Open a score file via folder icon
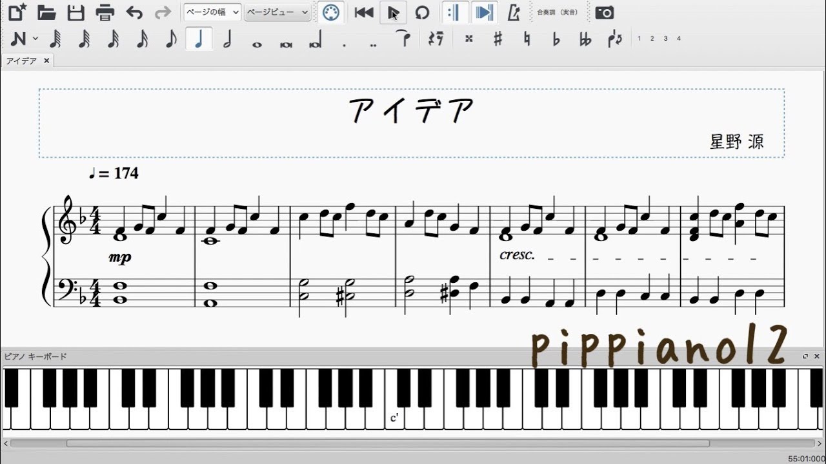The height and width of the screenshot is (464, 826). [x=46, y=12]
